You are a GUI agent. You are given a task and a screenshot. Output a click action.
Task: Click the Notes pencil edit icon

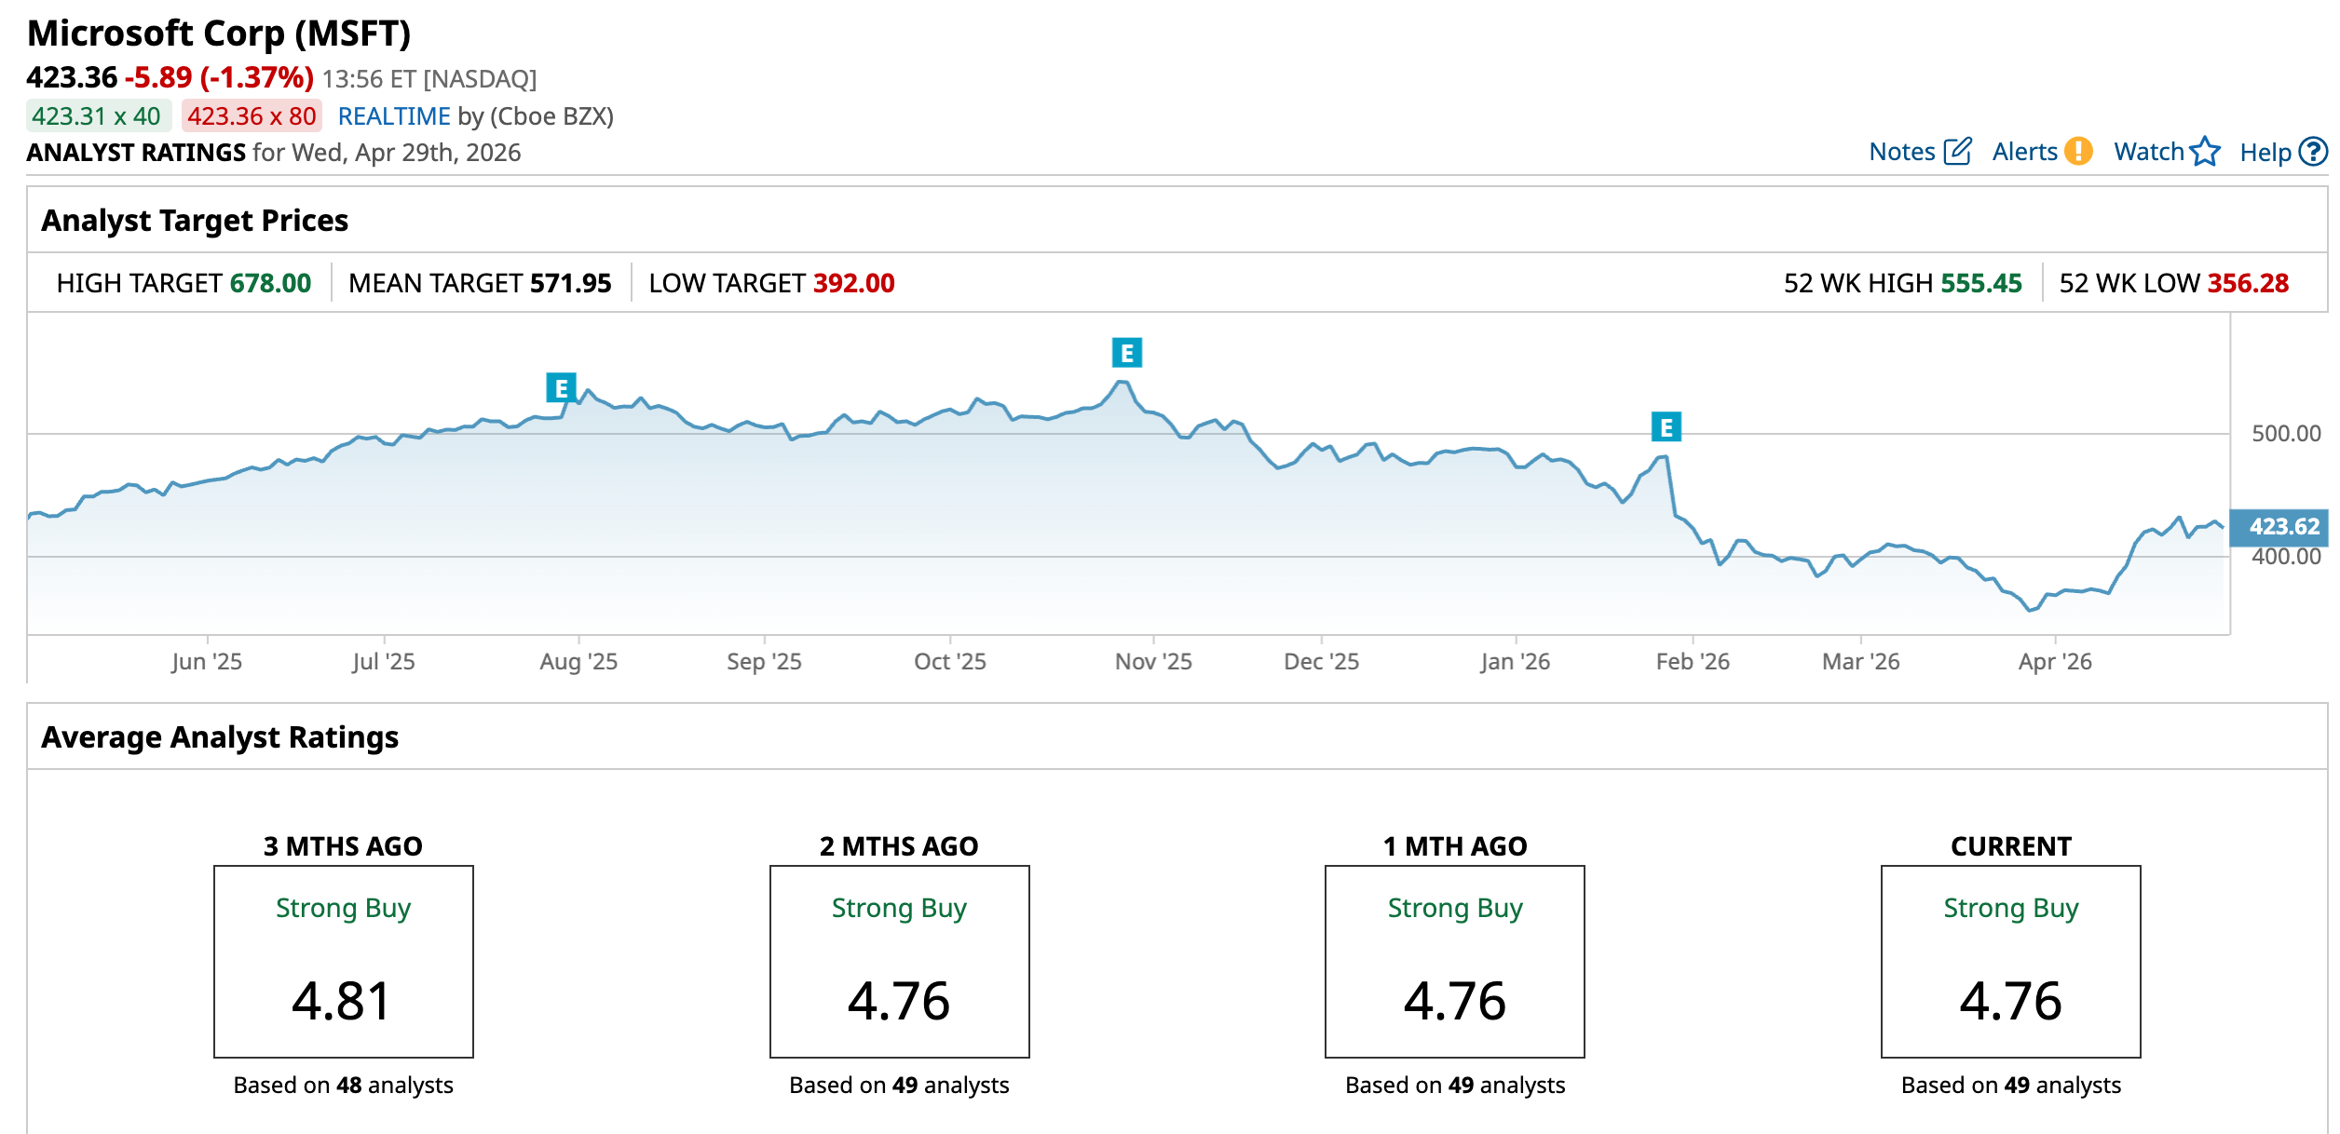click(x=1957, y=152)
